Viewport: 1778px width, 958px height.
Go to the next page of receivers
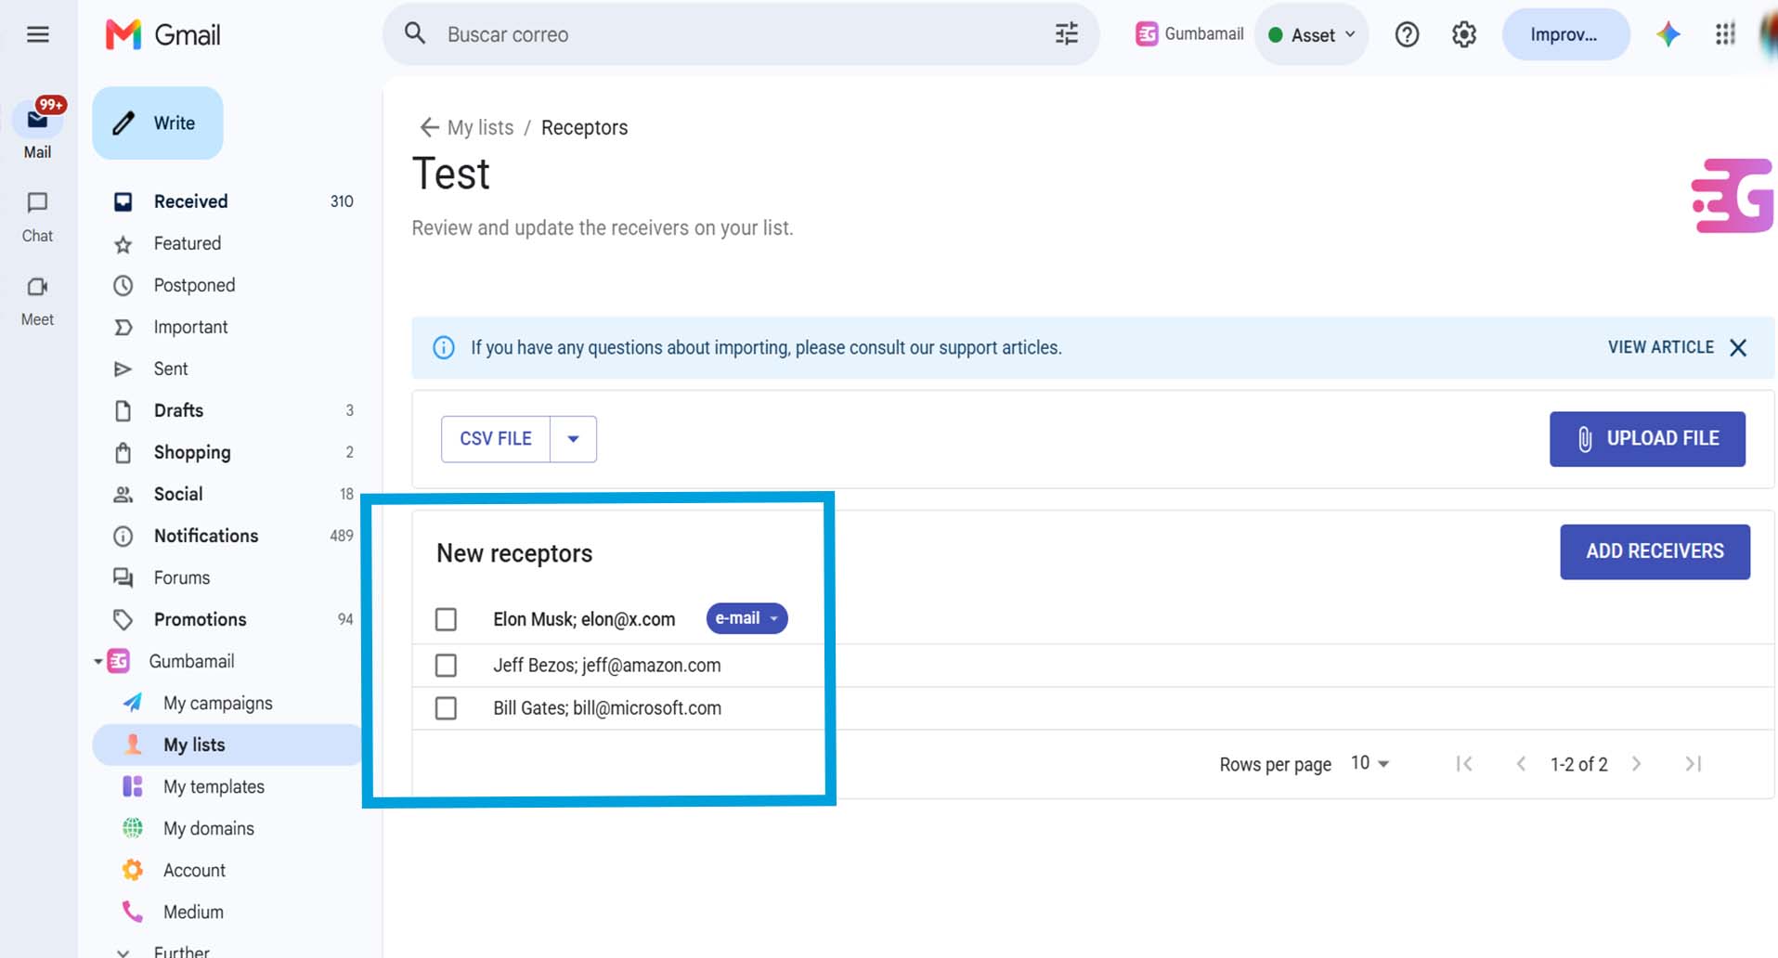[x=1636, y=764]
